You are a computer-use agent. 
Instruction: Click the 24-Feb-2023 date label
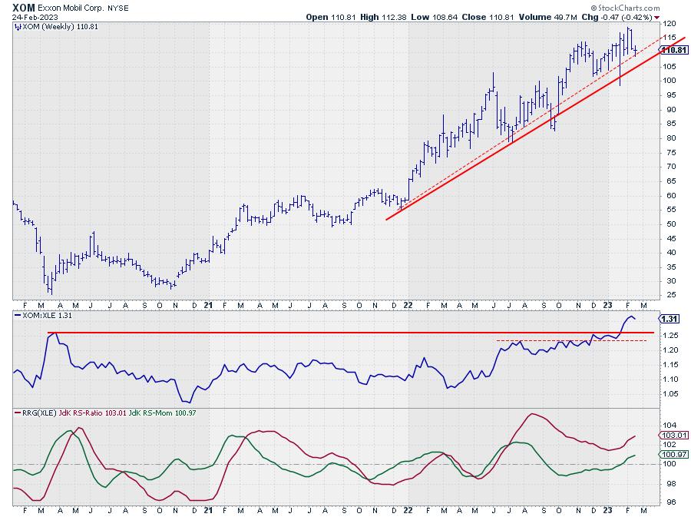point(35,18)
